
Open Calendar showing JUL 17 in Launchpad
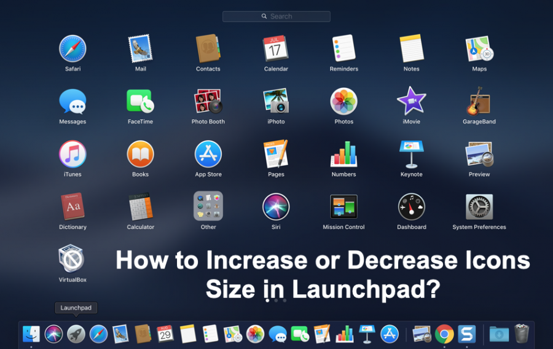click(x=276, y=49)
